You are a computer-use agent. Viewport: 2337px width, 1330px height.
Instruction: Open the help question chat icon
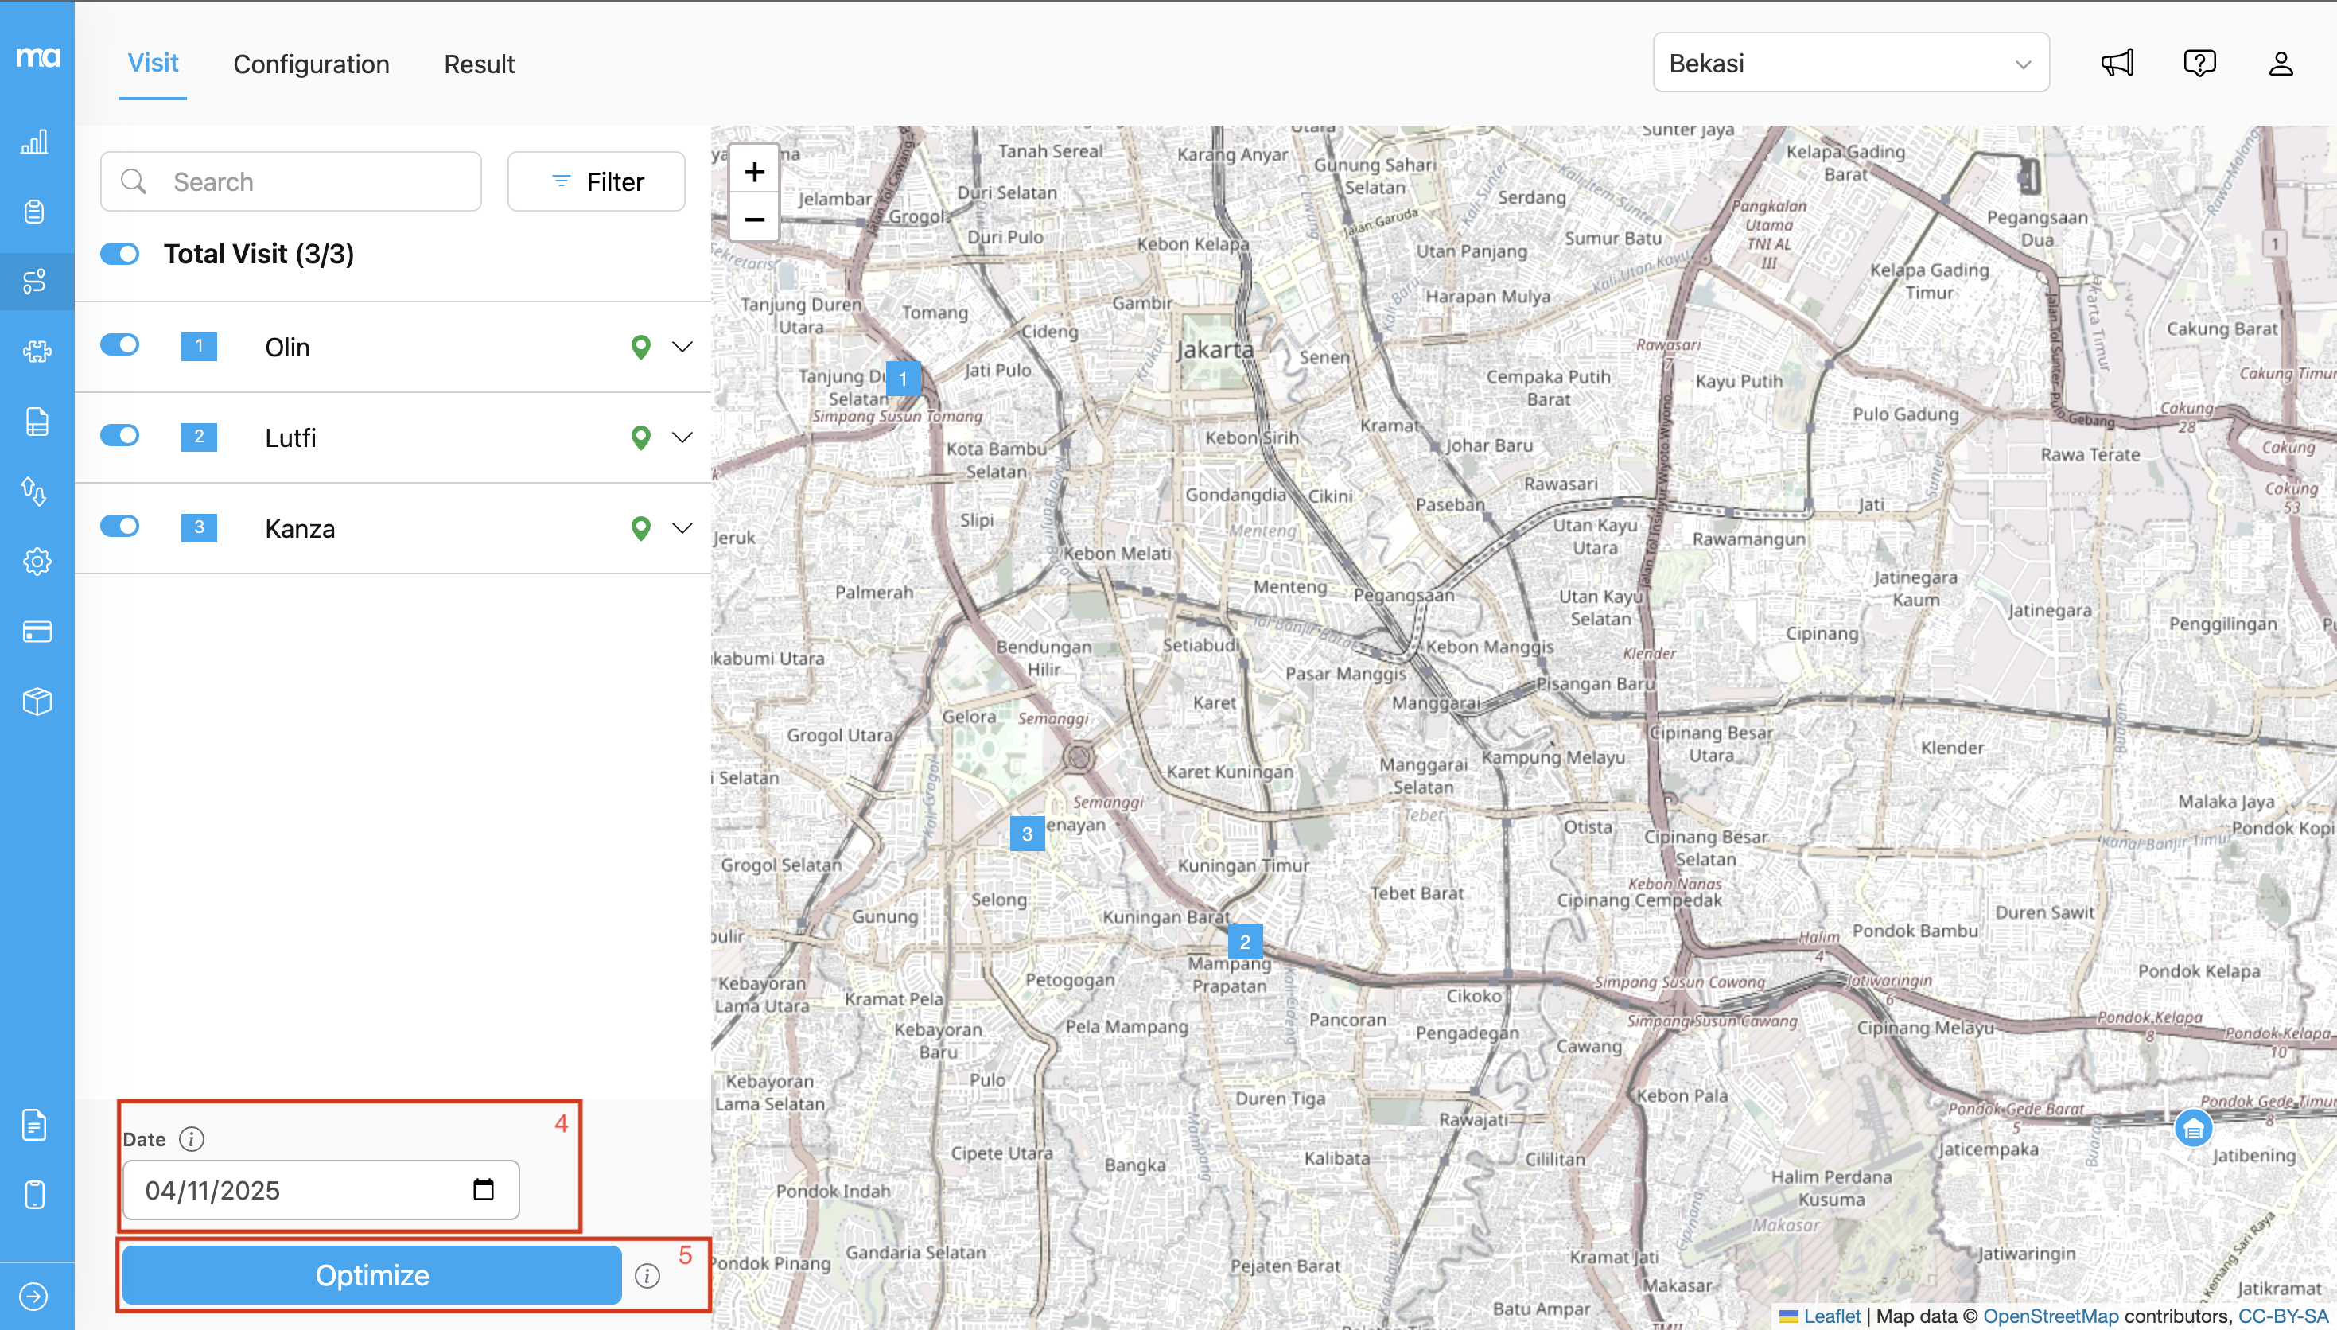pyautogui.click(x=2199, y=63)
